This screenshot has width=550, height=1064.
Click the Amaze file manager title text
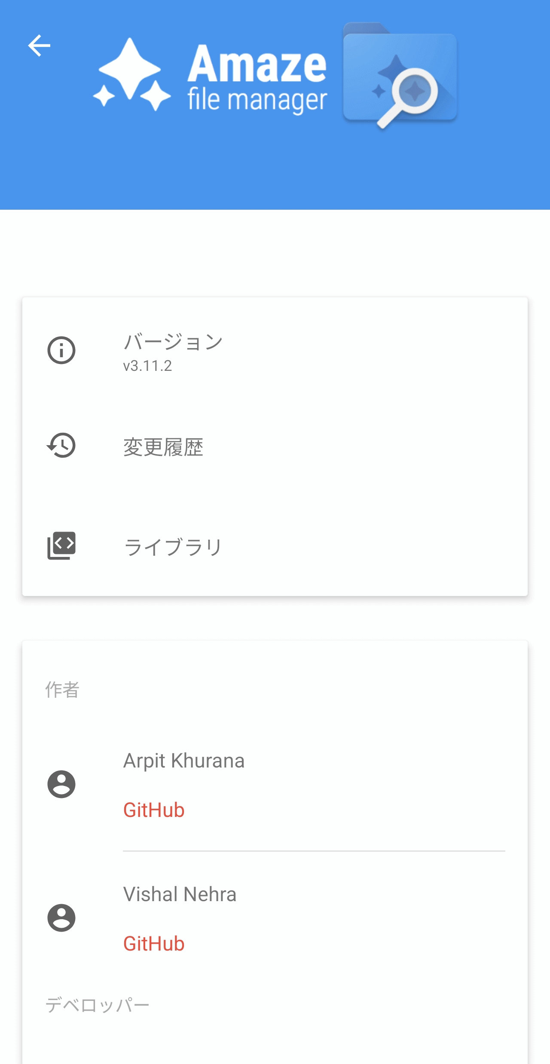point(257,79)
